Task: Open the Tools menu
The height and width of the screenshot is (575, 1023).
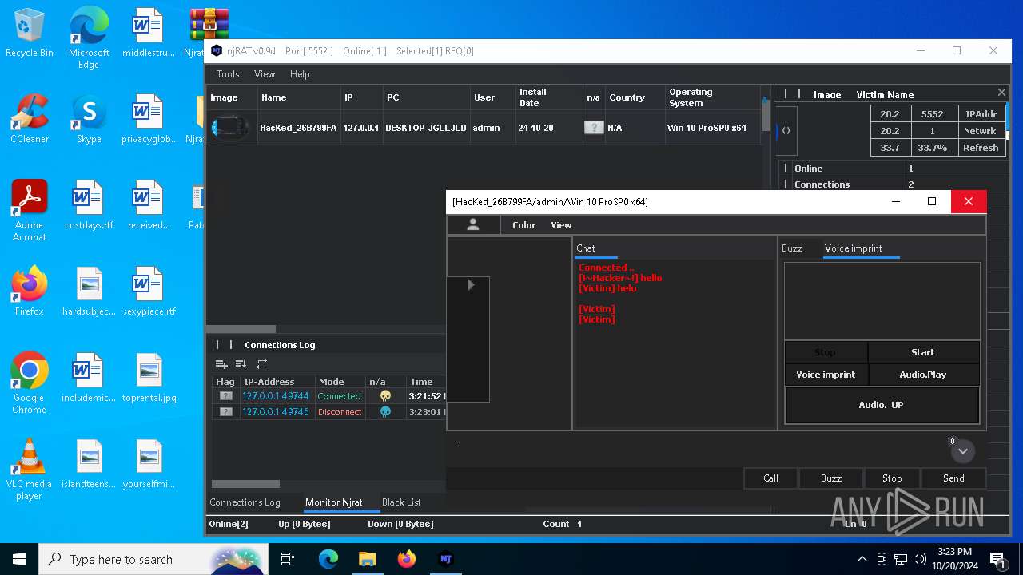Action: pyautogui.click(x=228, y=74)
